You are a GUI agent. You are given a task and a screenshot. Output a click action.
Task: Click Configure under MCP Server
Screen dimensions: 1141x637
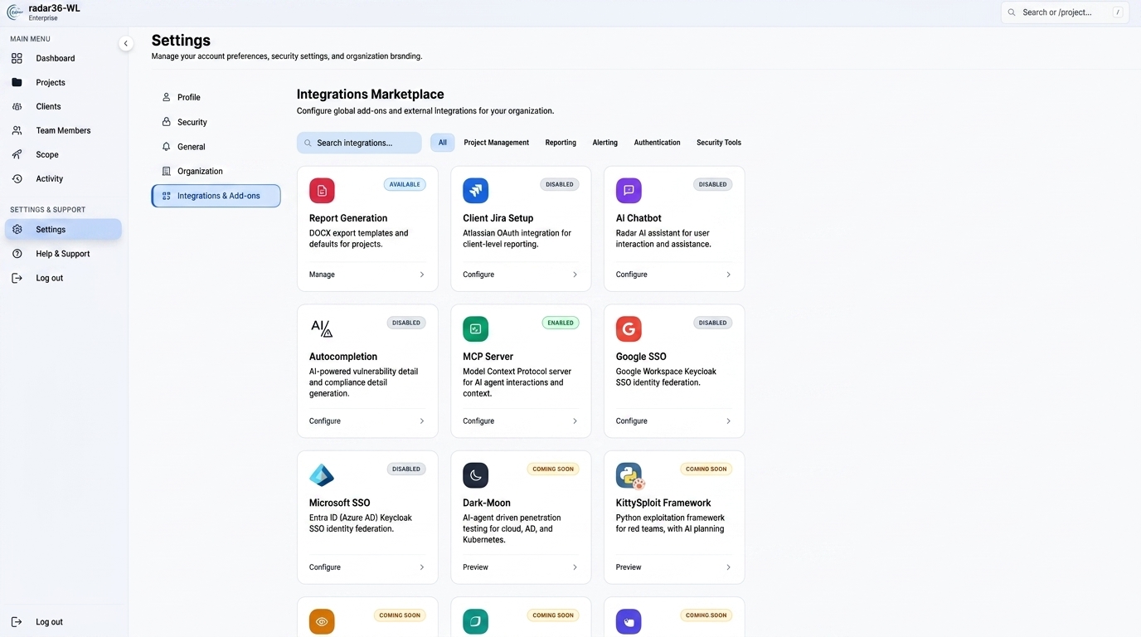pos(478,421)
